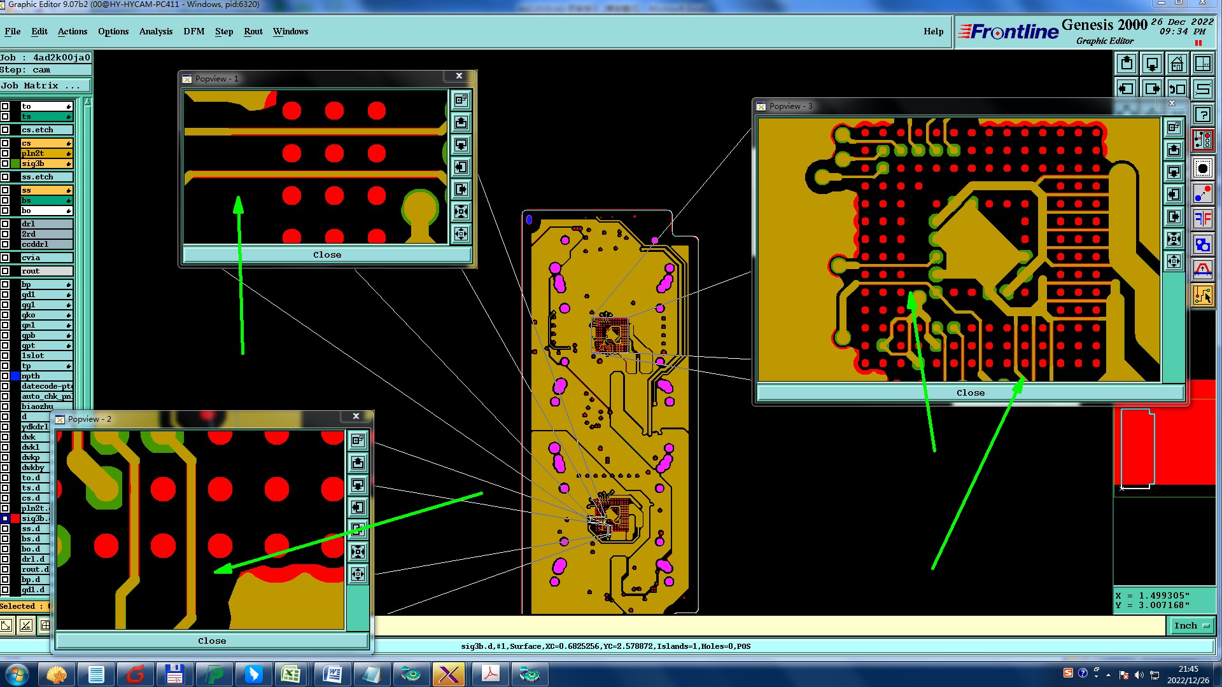Click the blue shapes overlap icon
1222x687 pixels.
pyautogui.click(x=1202, y=245)
